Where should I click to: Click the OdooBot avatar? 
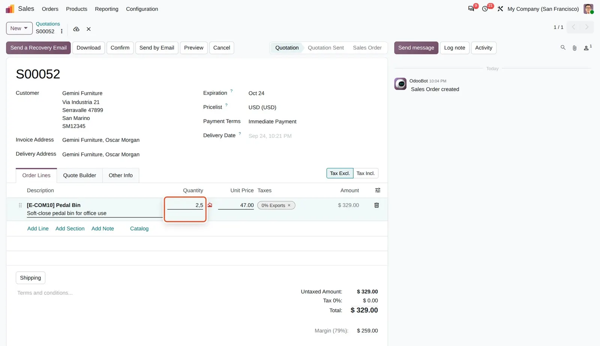(x=400, y=84)
